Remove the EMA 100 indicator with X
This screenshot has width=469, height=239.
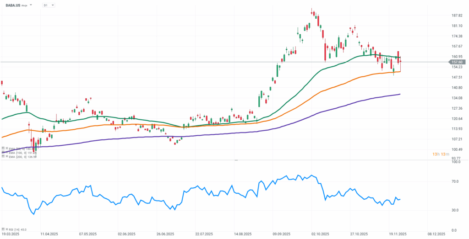tap(6, 153)
